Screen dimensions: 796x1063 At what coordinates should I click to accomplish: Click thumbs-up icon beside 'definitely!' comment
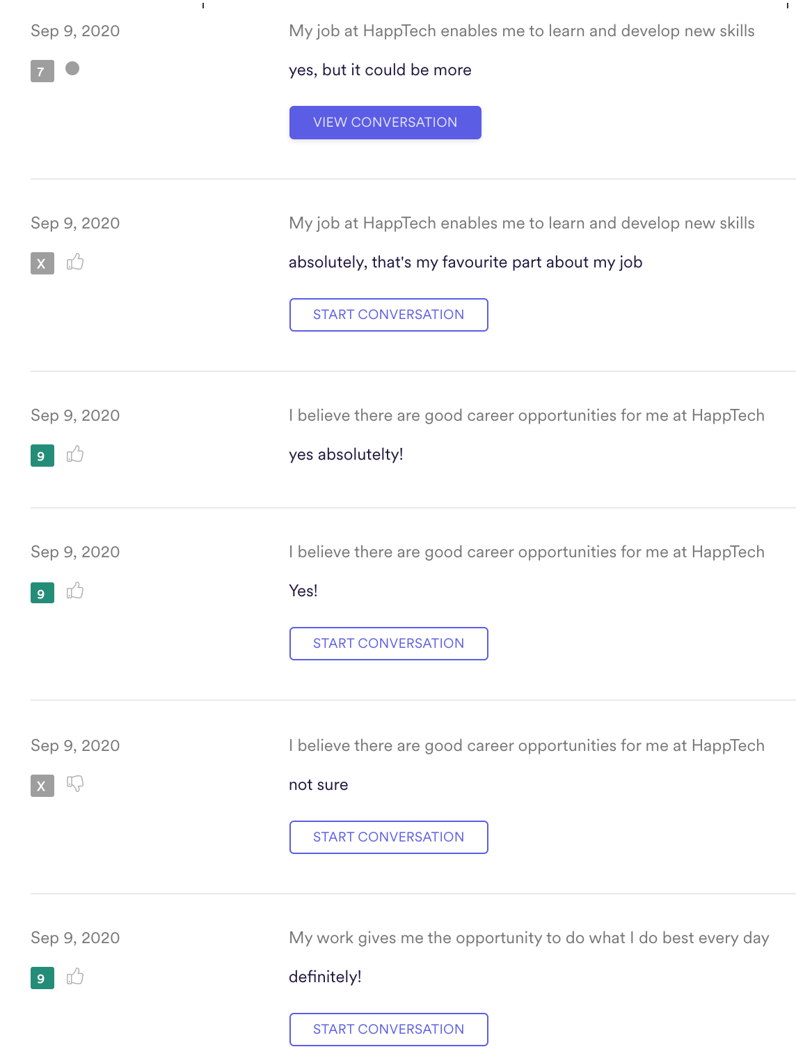[x=75, y=977]
